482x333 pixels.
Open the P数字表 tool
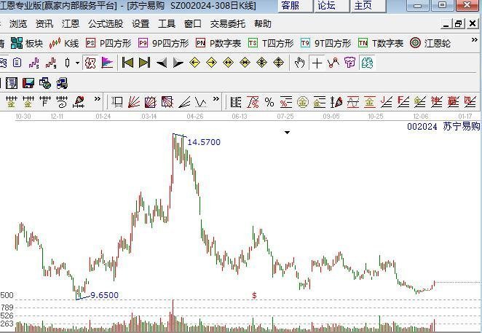click(218, 44)
